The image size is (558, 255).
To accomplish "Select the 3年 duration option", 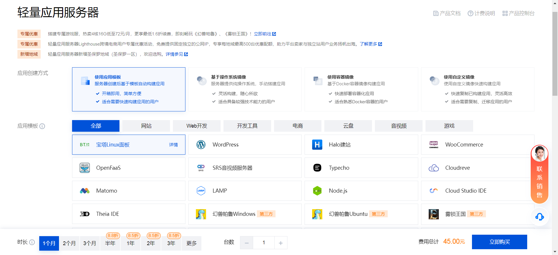I will [171, 243].
